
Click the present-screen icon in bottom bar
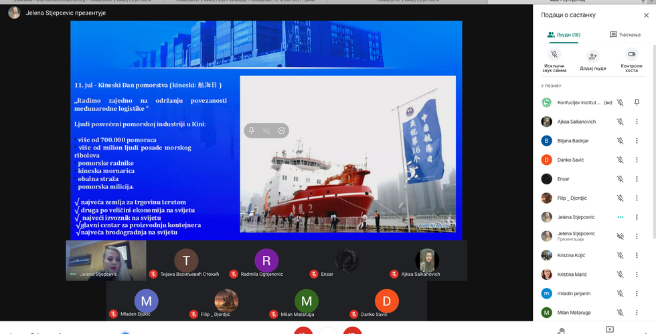(610, 330)
